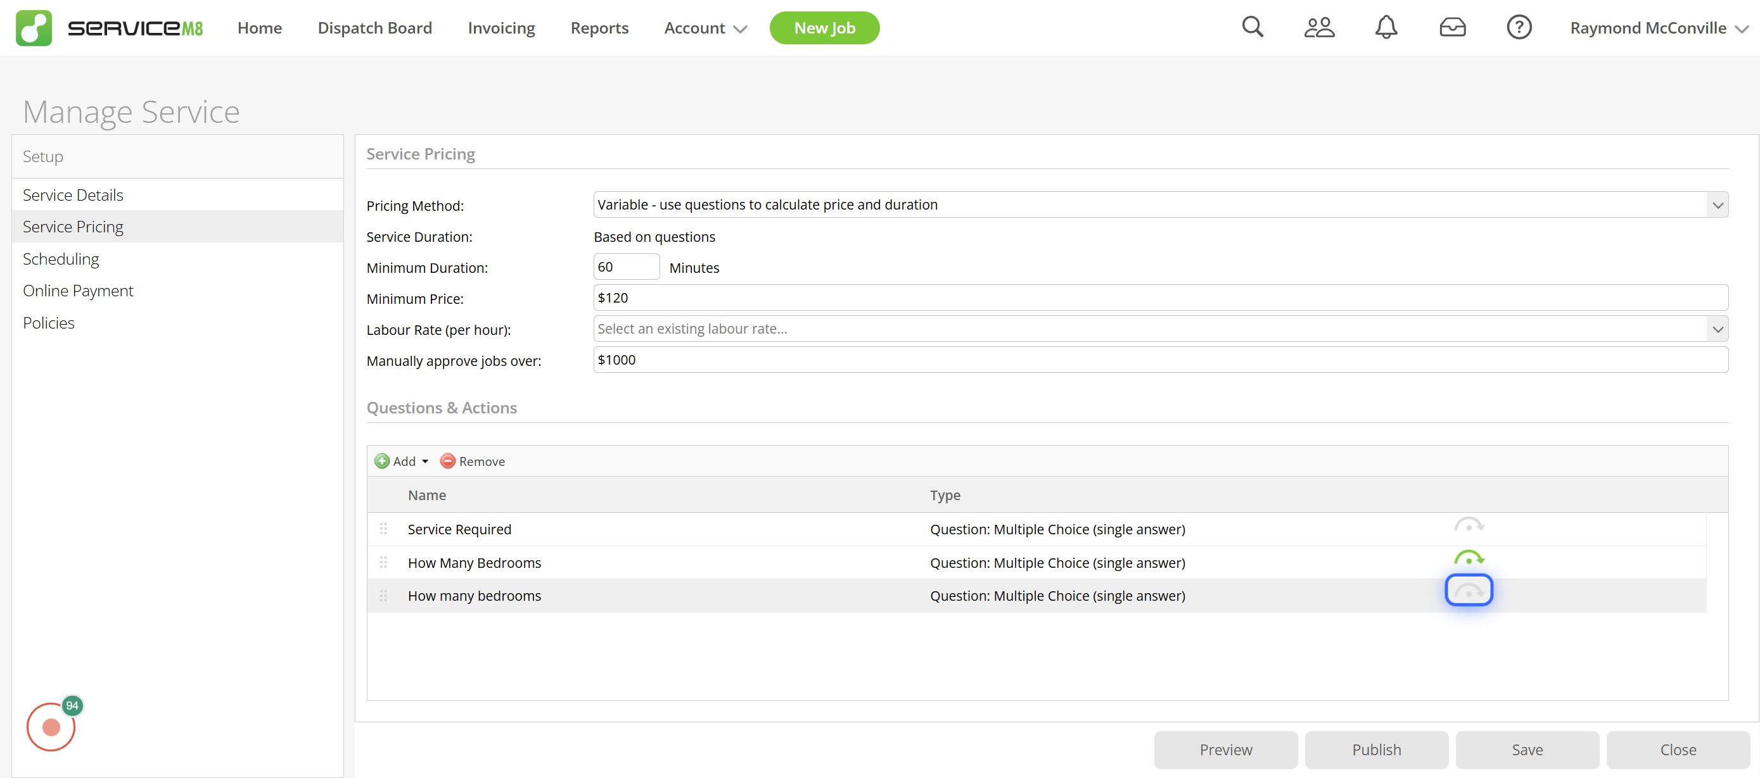Click the Preview button

pos(1226,750)
